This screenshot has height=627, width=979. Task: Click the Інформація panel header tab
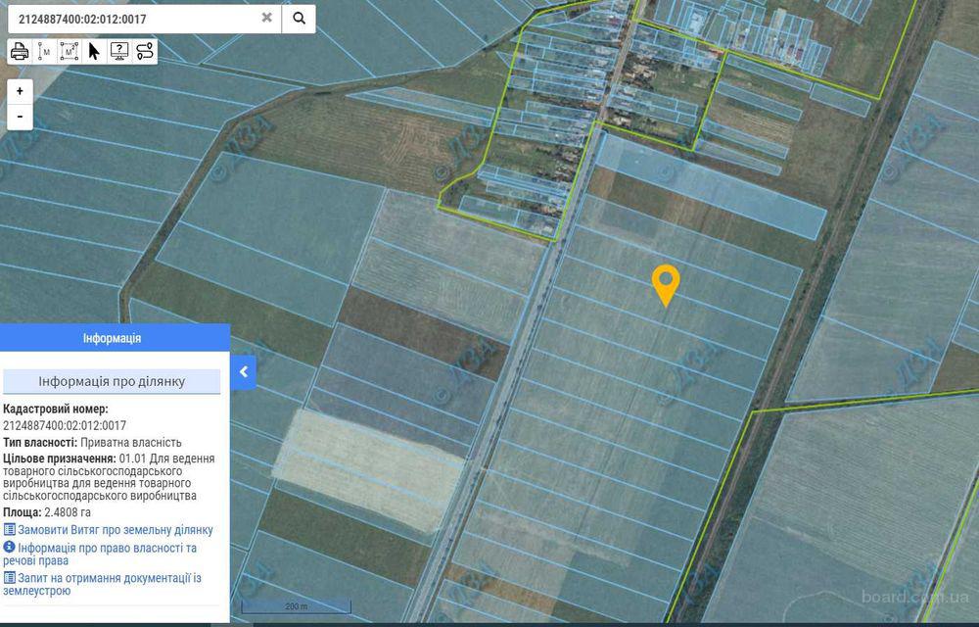(115, 338)
